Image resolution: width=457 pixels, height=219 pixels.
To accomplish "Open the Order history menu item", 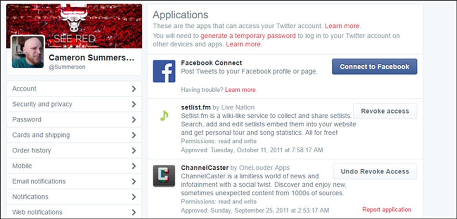I will click(x=74, y=151).
